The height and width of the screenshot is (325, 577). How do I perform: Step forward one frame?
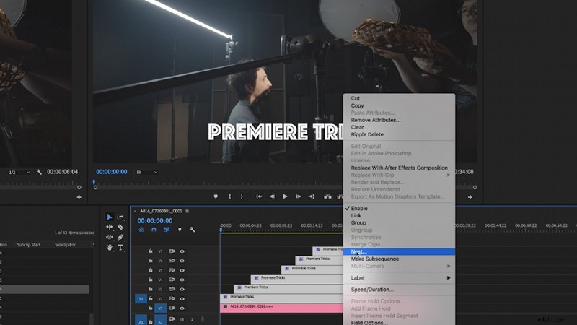pos(299,196)
